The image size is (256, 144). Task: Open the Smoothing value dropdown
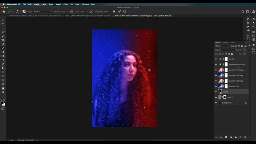(110, 12)
